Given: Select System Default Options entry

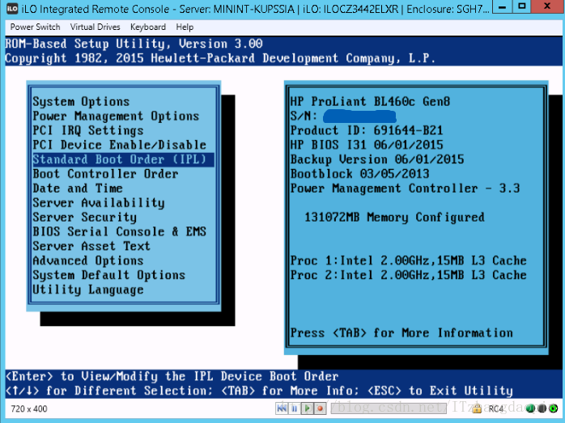Looking at the screenshot, I should coord(108,275).
